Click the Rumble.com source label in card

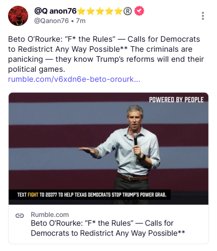click(x=50, y=215)
